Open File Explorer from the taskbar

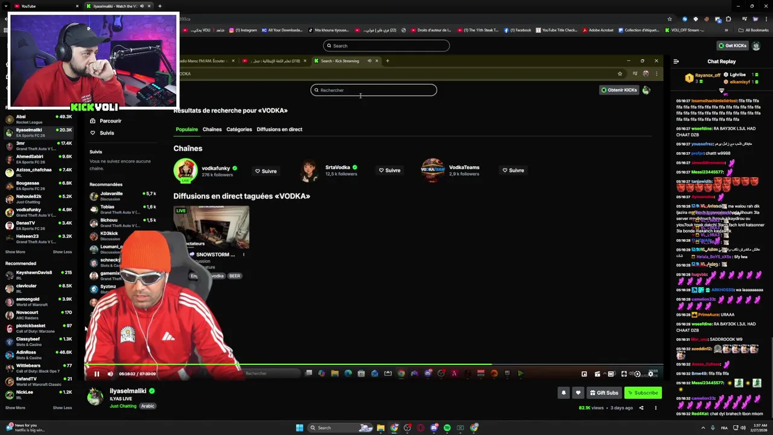click(x=380, y=428)
